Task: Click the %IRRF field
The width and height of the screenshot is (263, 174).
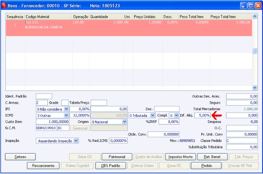Action: tap(169, 122)
